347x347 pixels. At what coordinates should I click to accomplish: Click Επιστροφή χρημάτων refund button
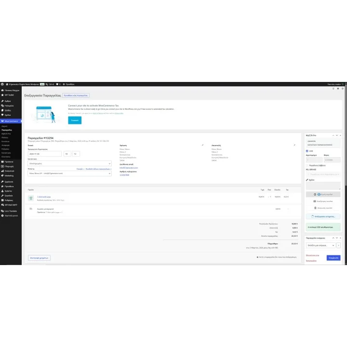click(39, 258)
